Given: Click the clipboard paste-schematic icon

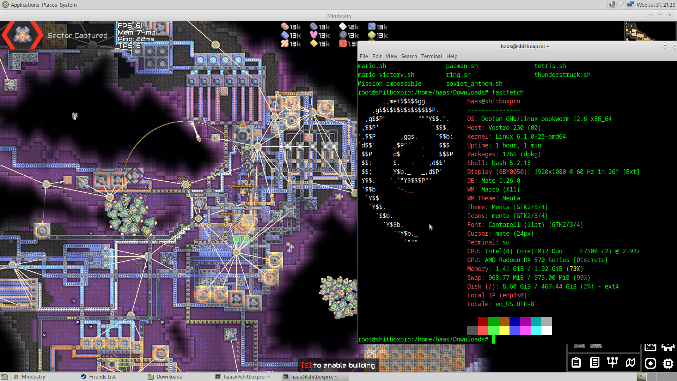Looking at the screenshot, I should [576, 363].
